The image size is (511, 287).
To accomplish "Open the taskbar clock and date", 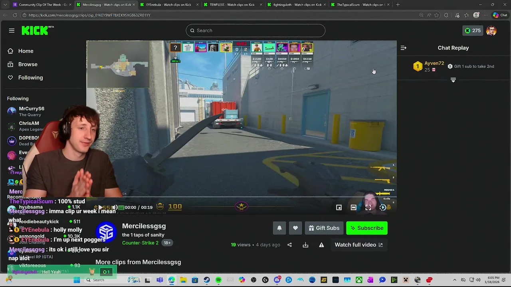I will 492,280.
